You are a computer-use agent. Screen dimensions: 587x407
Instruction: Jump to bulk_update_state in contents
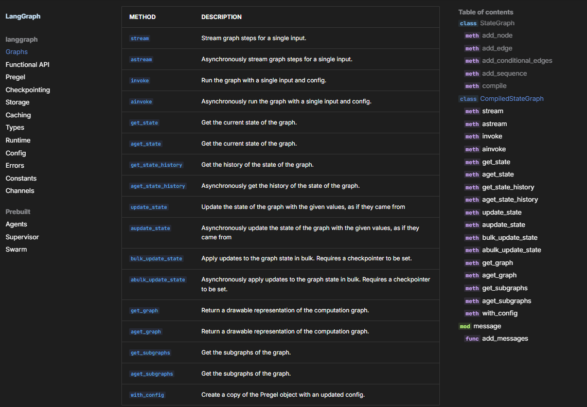(x=509, y=238)
